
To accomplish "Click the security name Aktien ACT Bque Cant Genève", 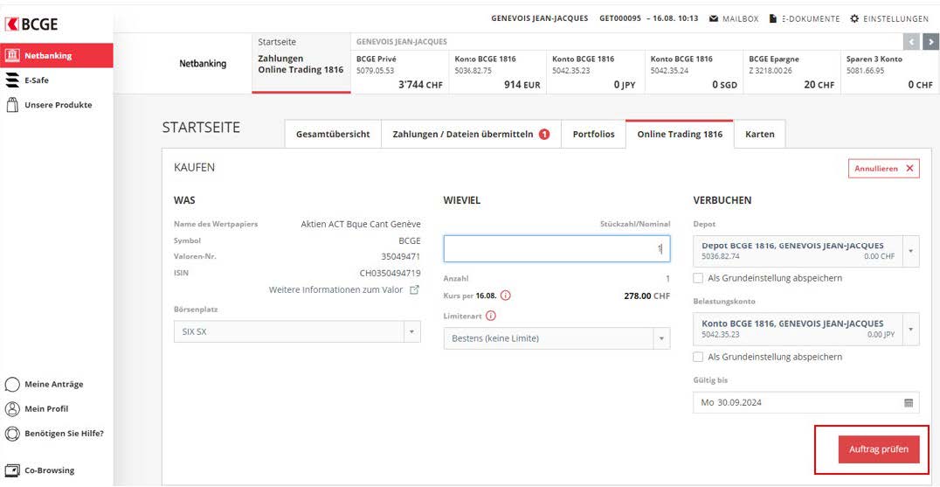I will click(361, 225).
